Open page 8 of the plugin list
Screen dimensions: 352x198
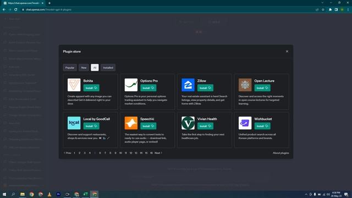click(110, 153)
